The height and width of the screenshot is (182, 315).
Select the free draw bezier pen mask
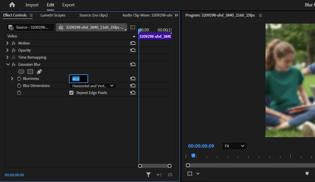(x=39, y=71)
